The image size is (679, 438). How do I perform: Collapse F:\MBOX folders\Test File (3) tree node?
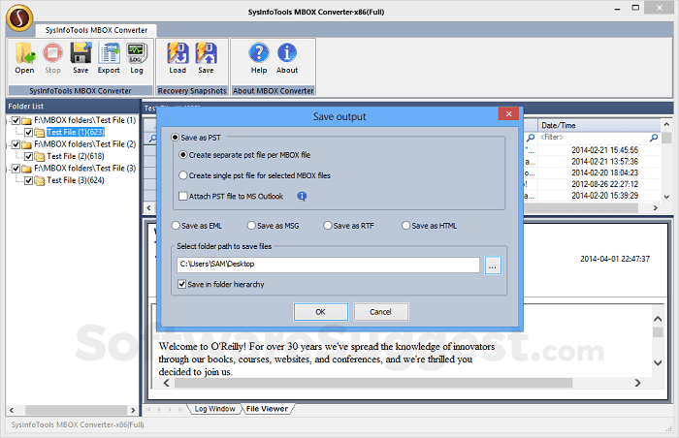tap(8, 169)
